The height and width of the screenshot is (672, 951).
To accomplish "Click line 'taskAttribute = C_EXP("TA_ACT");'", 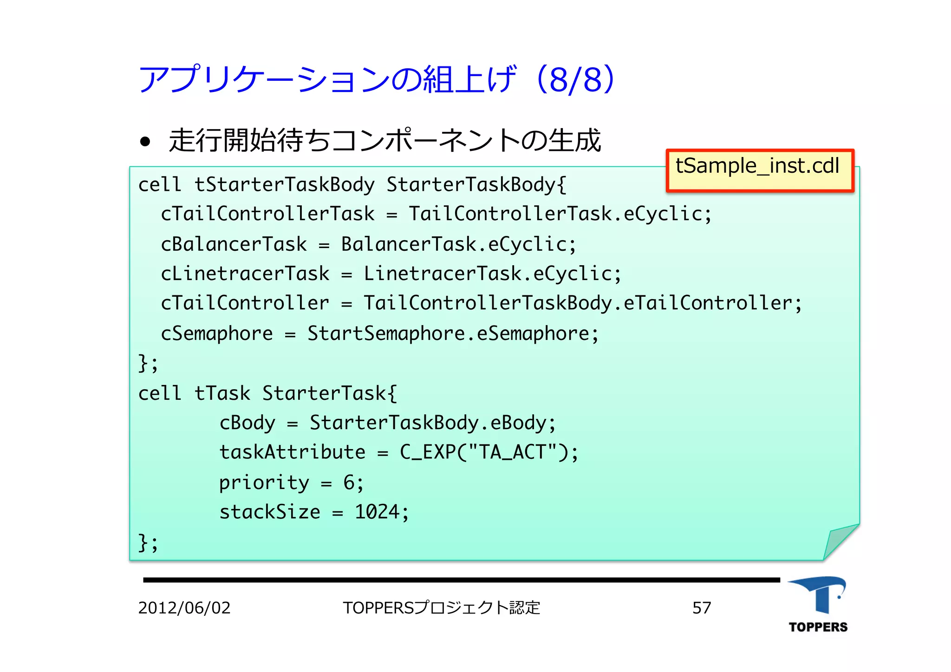I will point(399,452).
